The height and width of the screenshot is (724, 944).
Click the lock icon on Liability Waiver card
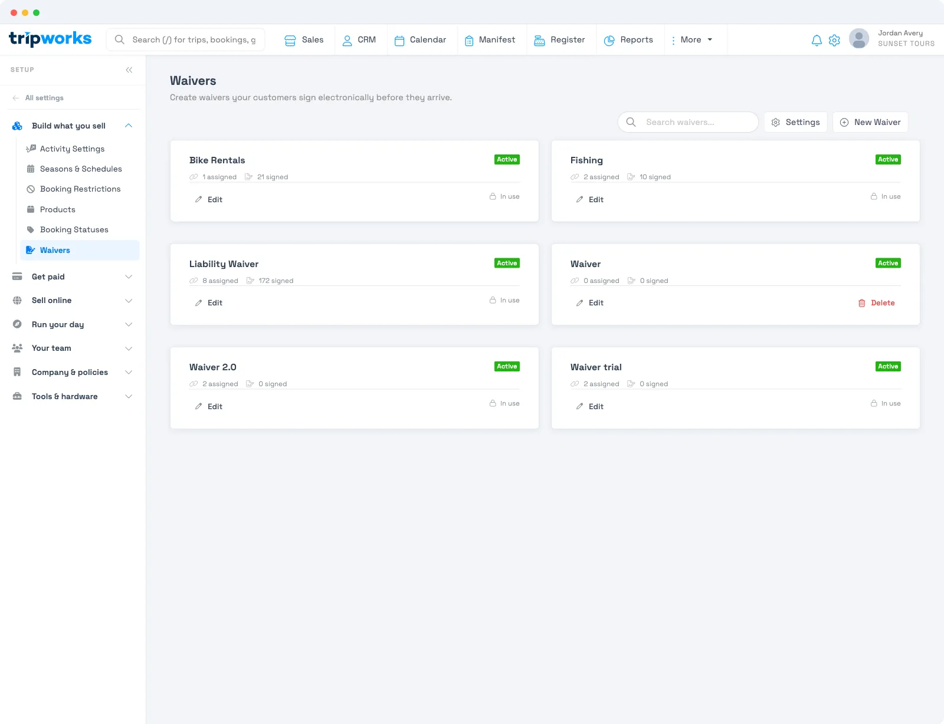click(x=493, y=300)
